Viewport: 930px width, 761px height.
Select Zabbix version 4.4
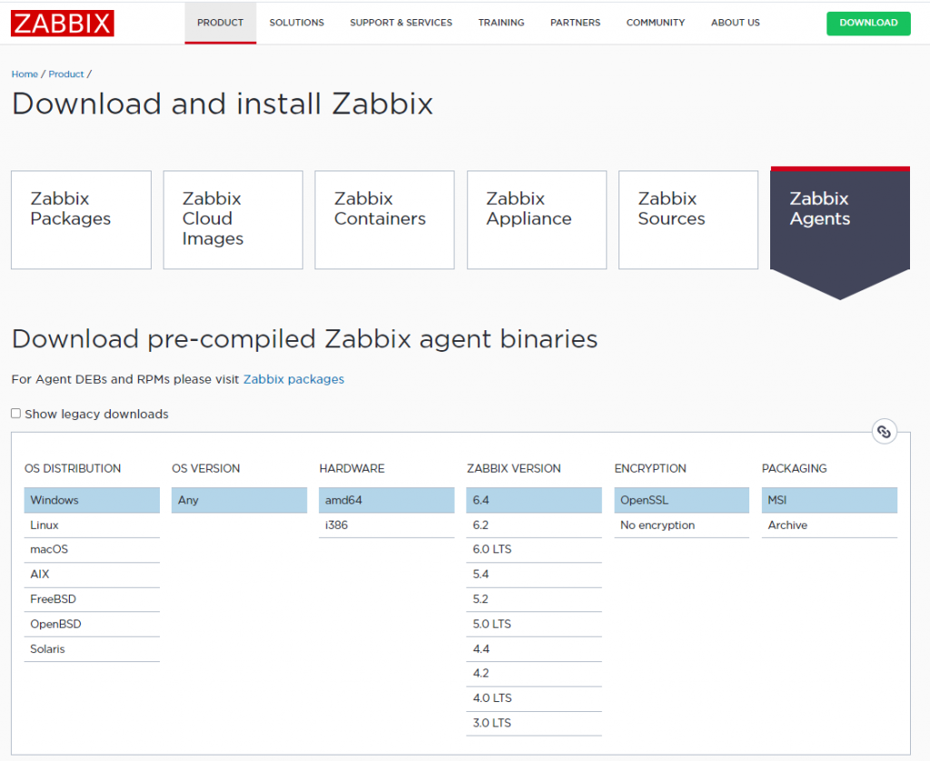click(534, 649)
